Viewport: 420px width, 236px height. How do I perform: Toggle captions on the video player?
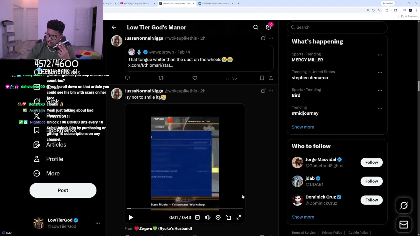pos(198,218)
